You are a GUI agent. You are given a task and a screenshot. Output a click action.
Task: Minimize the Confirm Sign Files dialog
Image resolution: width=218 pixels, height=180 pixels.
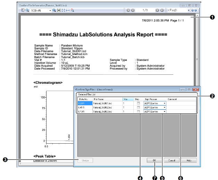click(x=183, y=90)
